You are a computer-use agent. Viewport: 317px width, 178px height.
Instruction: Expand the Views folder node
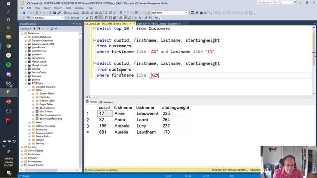(30, 122)
